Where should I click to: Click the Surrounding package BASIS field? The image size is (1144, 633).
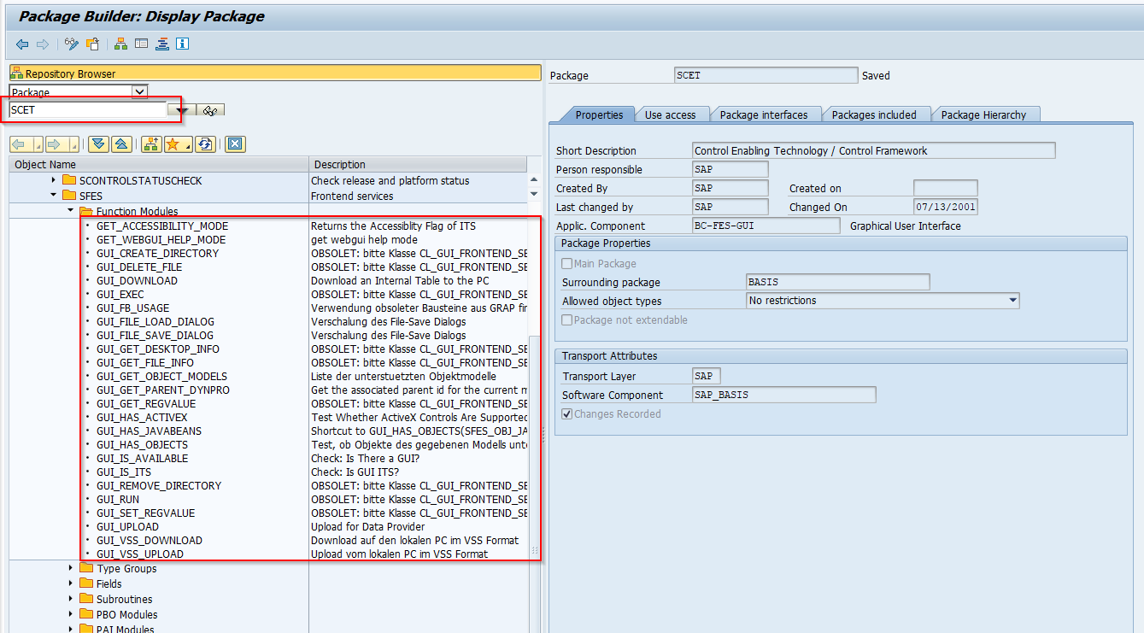pyautogui.click(x=838, y=282)
